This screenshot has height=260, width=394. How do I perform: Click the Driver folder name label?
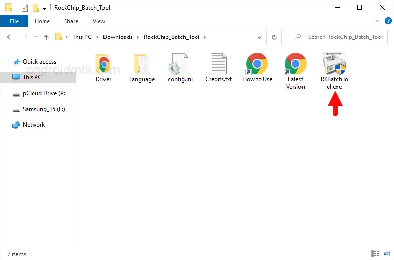coord(103,79)
